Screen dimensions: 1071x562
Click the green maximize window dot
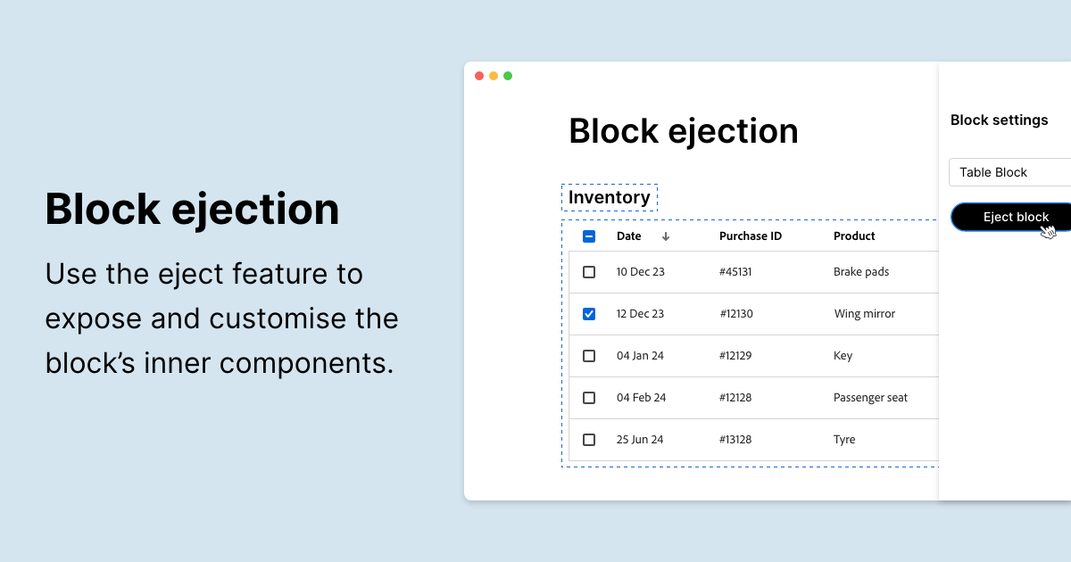coord(508,76)
